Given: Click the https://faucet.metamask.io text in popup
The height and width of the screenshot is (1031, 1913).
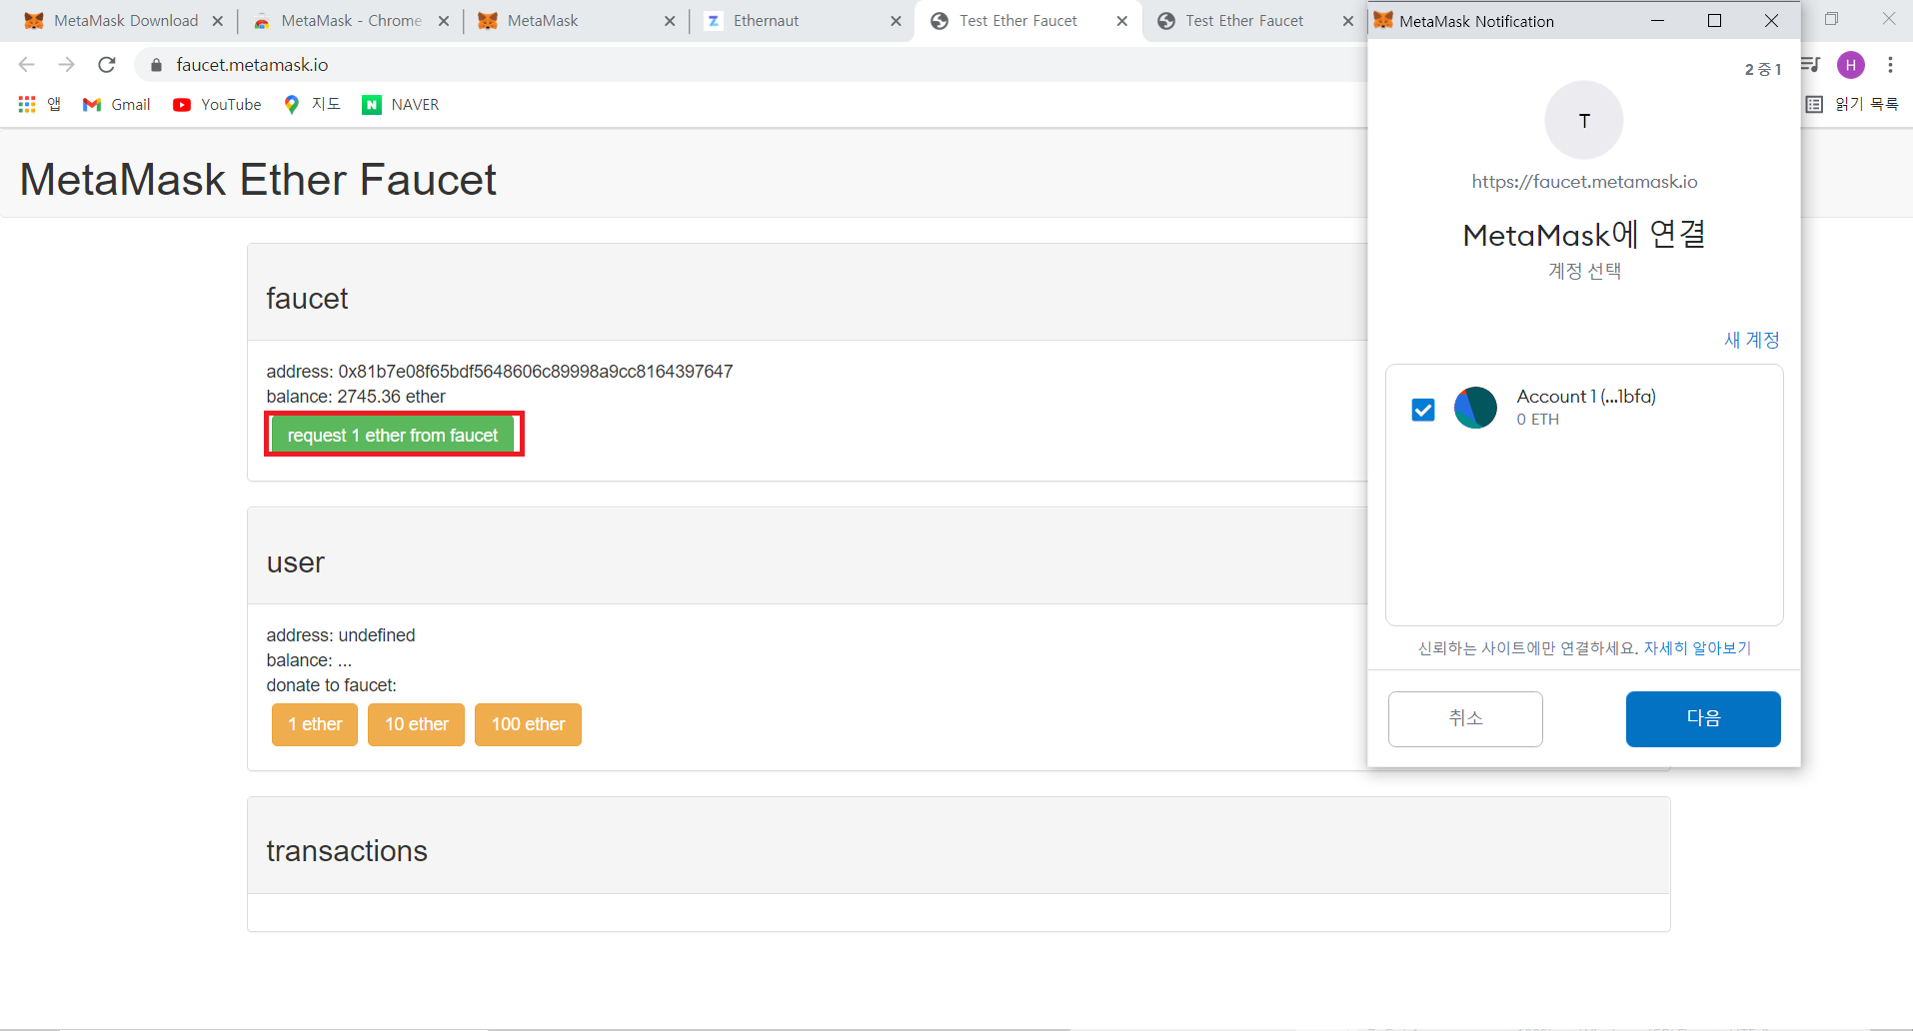Looking at the screenshot, I should 1584,182.
